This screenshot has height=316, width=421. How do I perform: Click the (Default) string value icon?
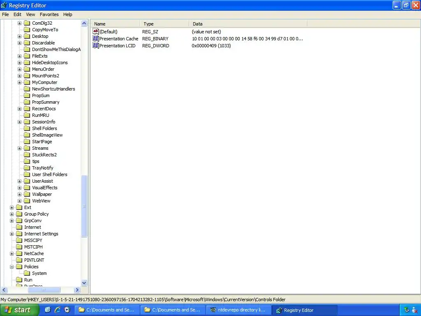point(96,31)
